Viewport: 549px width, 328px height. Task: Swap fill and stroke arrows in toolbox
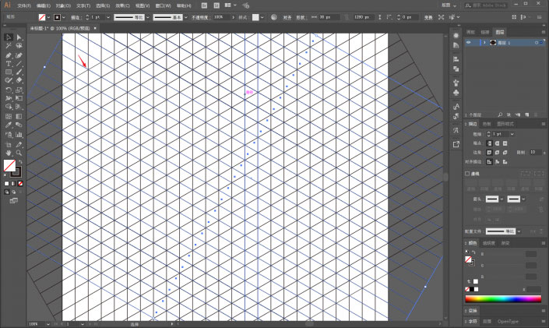[20, 162]
